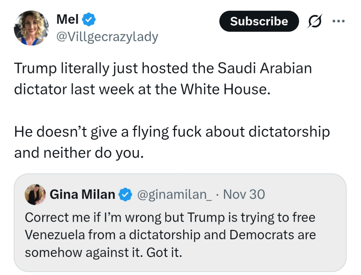The height and width of the screenshot is (275, 361).
Task: Click the Nov 30 timestamp
Action: point(244,194)
